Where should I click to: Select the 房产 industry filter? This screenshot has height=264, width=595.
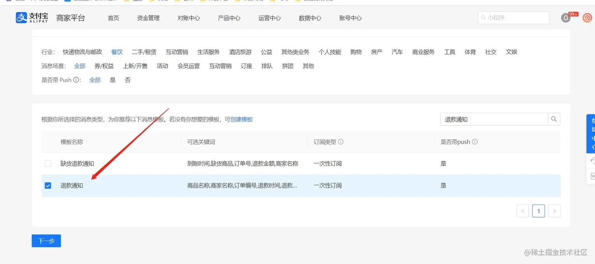pyautogui.click(x=377, y=52)
